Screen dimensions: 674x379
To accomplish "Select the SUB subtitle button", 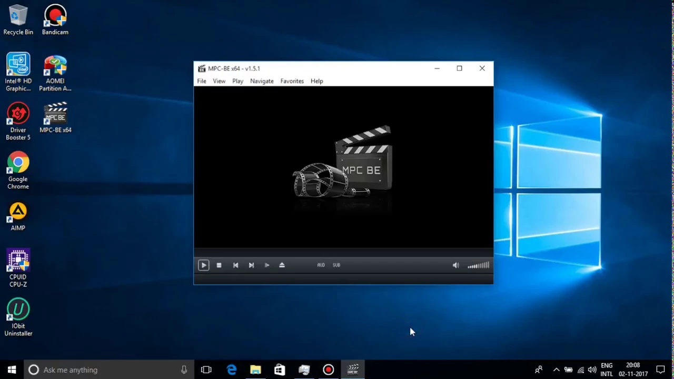I will pyautogui.click(x=336, y=265).
